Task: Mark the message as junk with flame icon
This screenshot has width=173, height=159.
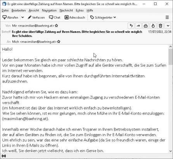Action: point(153,26)
